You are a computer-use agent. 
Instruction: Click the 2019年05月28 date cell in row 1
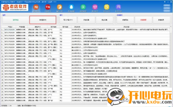77,30
